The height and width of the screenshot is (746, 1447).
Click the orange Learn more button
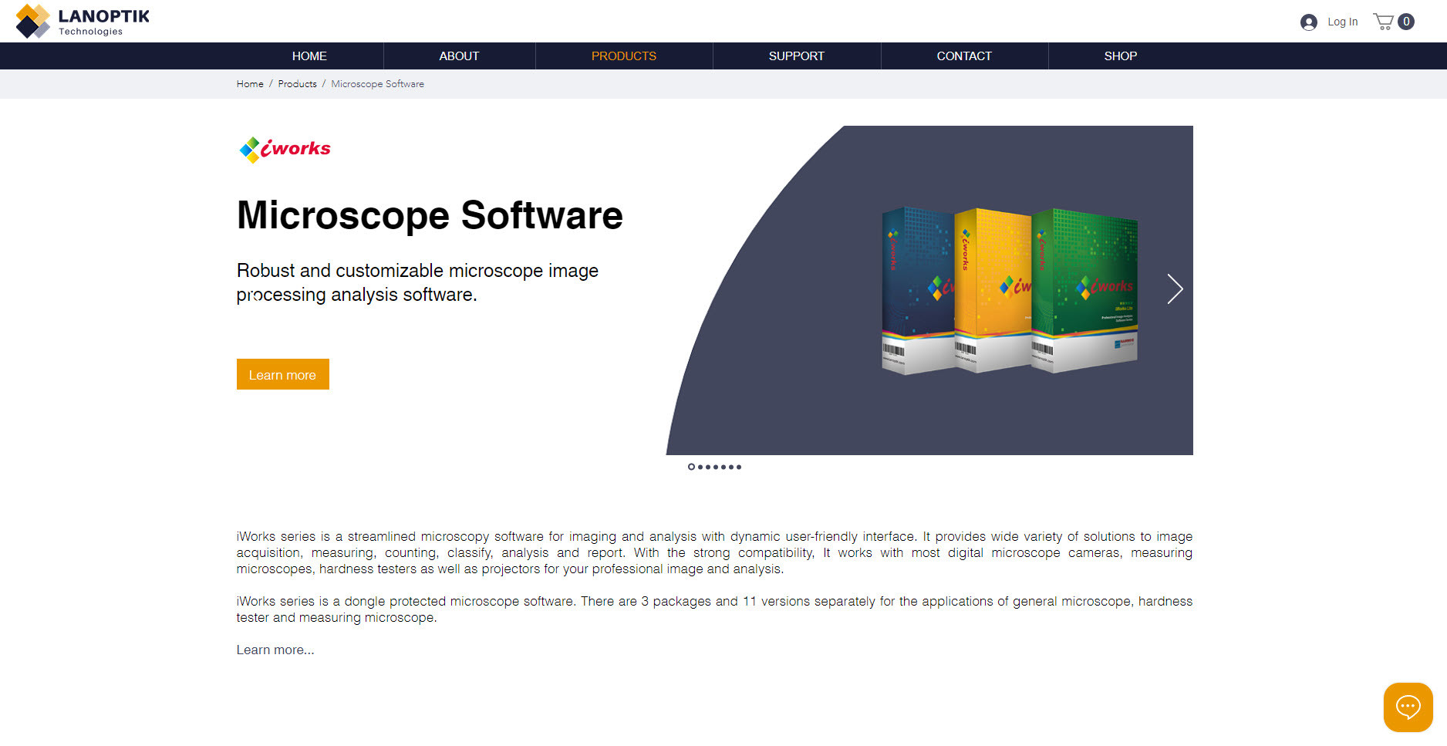pyautogui.click(x=282, y=374)
